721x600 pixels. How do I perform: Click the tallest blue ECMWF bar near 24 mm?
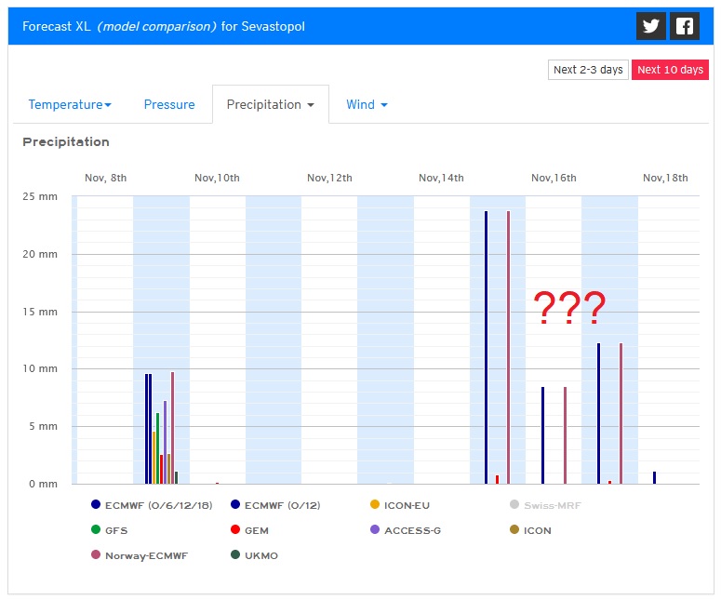[486, 347]
